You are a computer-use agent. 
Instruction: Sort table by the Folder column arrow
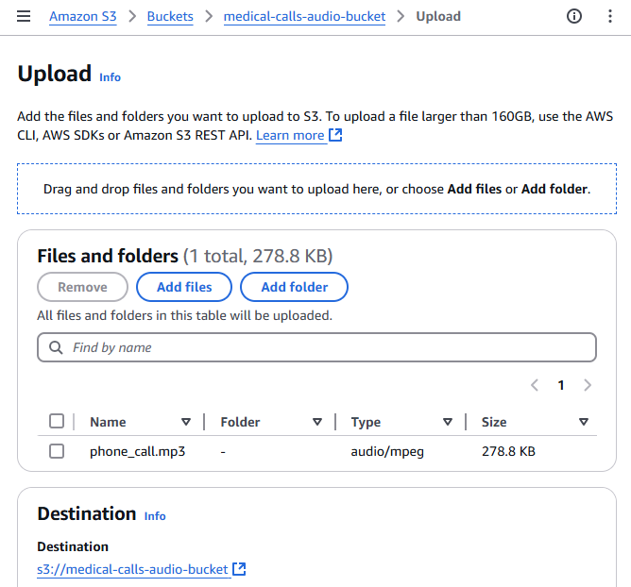pos(317,422)
